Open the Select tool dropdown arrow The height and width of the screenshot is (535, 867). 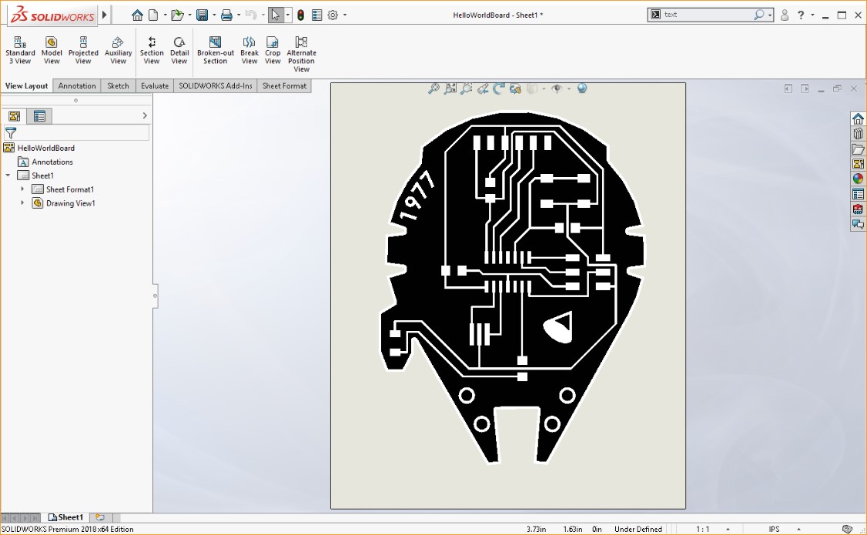287,15
